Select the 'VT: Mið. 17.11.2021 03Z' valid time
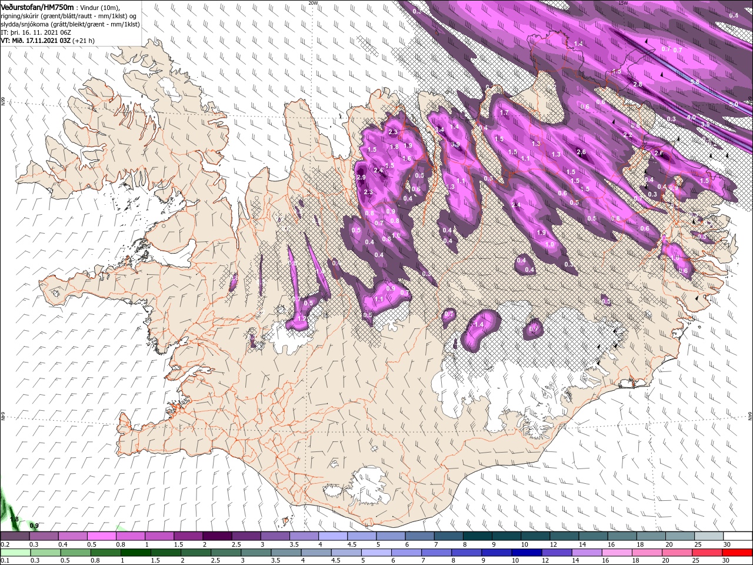The width and height of the screenshot is (753, 565). coord(36,41)
